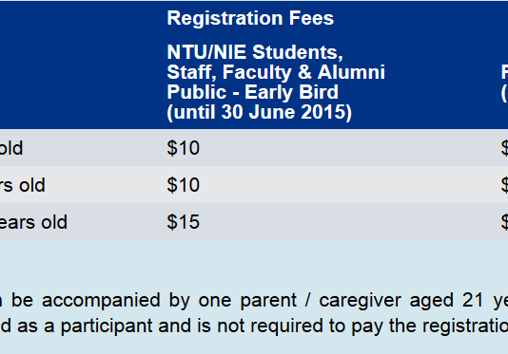
Task: Select the $10 fee in first row
Action: 183,148
